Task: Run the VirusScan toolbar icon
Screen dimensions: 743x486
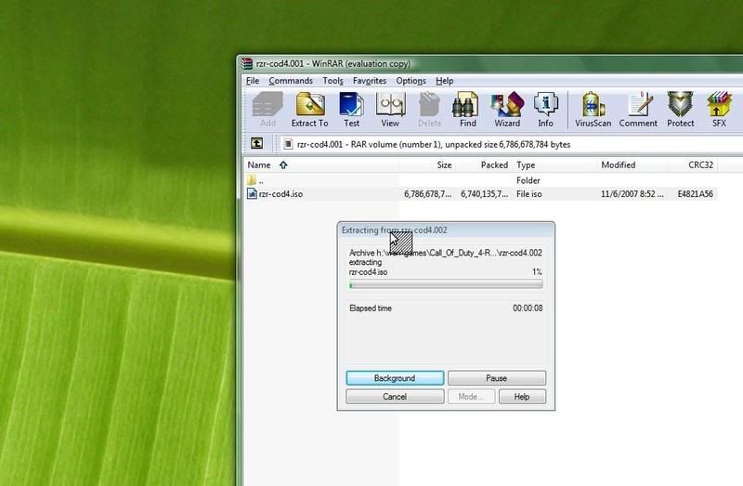Action: 593,110
